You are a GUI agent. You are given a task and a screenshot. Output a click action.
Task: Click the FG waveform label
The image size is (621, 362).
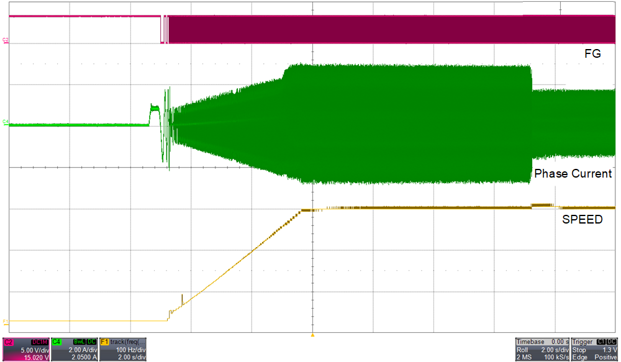pos(593,54)
